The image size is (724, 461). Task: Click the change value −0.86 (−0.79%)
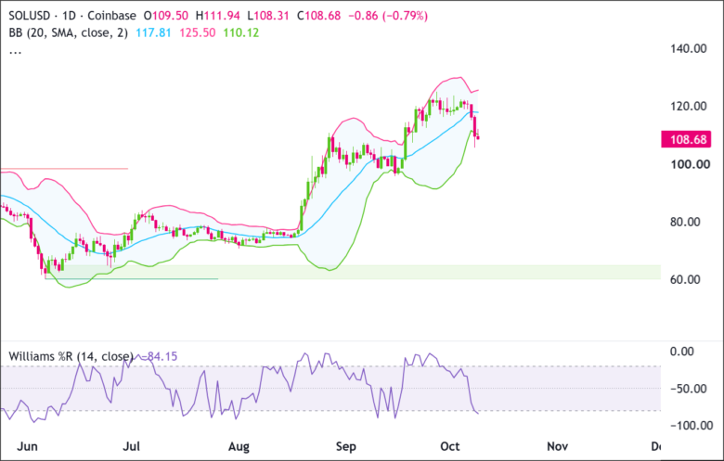pos(388,16)
